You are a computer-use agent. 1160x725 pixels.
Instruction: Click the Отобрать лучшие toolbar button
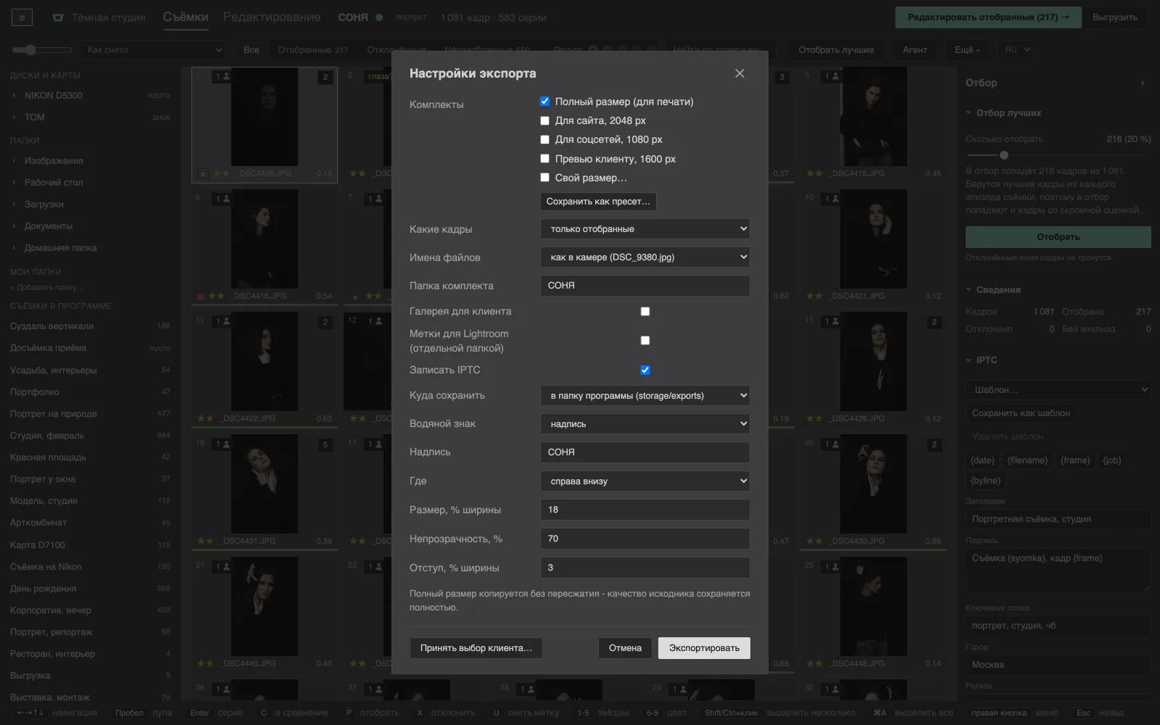(836, 50)
